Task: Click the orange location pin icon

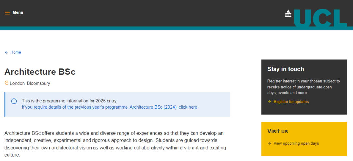Action: 7,83
